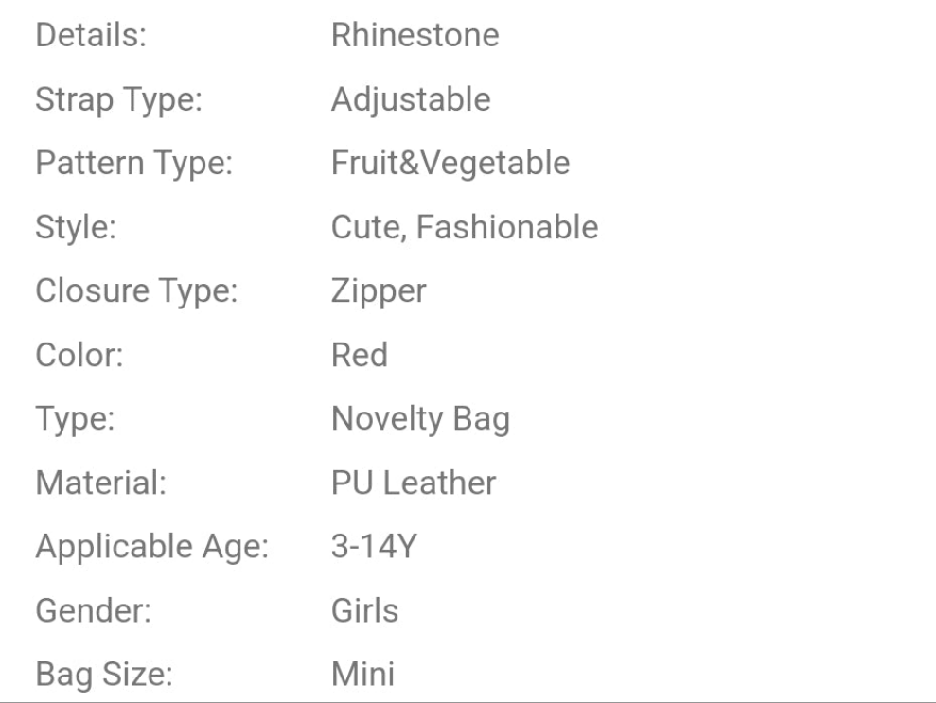Select the "Novelty Bag" type value
The height and width of the screenshot is (703, 936).
[420, 419]
